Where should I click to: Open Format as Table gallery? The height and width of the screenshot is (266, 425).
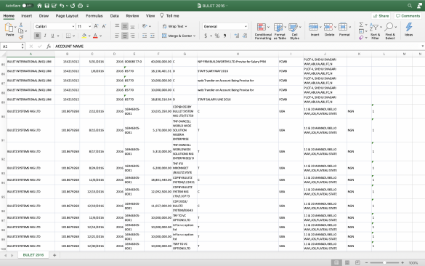(x=278, y=27)
